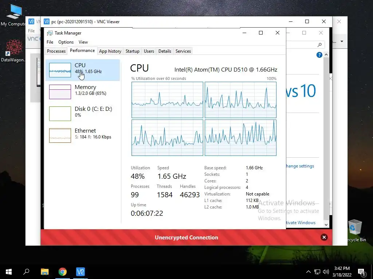
Task: Click the VNC Viewer taskbar icon
Action: coord(81,272)
